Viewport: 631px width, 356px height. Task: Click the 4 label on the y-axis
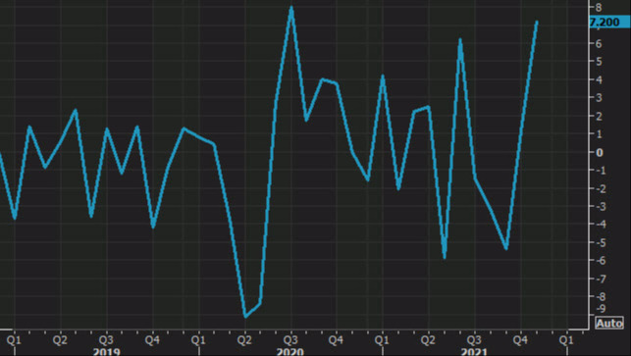pos(599,79)
